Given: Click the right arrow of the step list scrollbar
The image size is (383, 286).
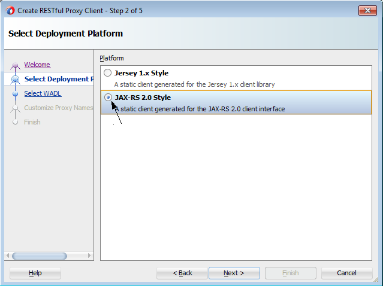Looking at the screenshot, I should pos(89,255).
